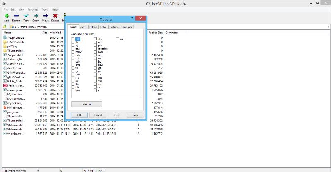This screenshot has width=331, height=172.
Task: Enable the 7z association checkbox
Action: (73, 42)
